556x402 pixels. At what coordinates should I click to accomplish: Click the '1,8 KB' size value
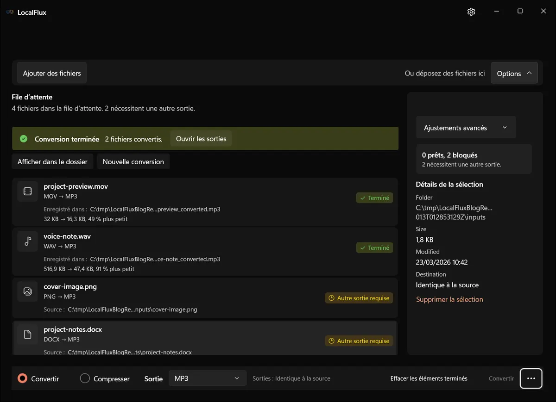[x=424, y=240]
